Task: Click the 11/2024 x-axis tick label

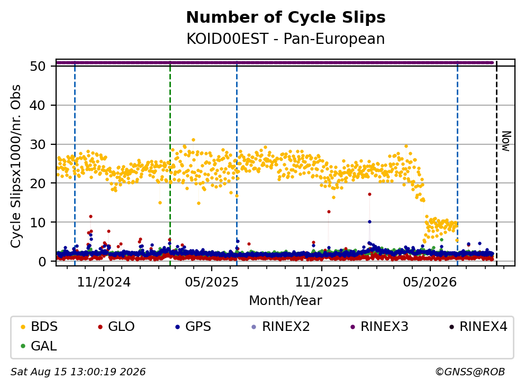Action: pos(104,282)
